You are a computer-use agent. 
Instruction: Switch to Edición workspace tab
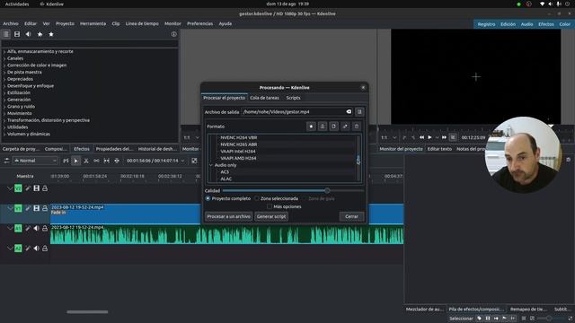[508, 24]
